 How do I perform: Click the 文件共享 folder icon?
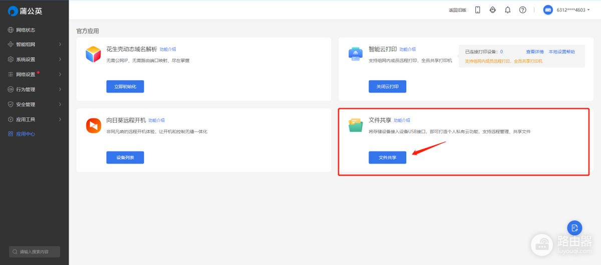(356, 125)
